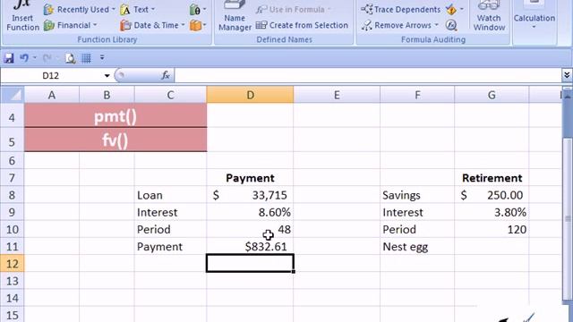Click the period cell containing 48

(x=250, y=229)
